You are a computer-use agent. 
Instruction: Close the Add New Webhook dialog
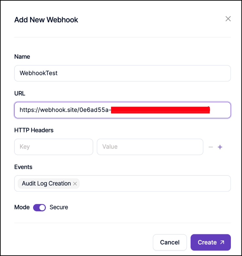(x=228, y=19)
